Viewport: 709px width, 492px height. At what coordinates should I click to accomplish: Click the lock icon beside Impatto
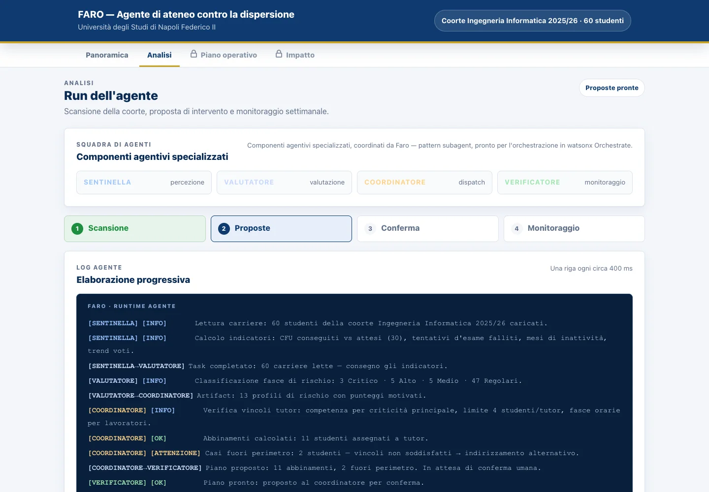(x=279, y=54)
